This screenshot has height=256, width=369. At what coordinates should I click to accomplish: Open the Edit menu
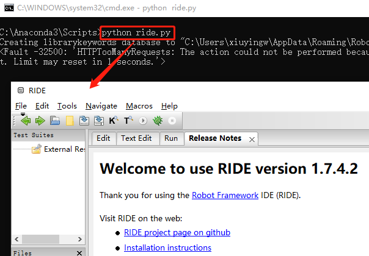tap(42, 106)
